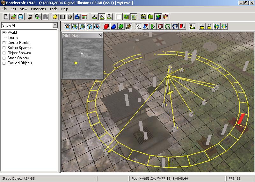Expand the Cached Objects tree node
Screen dimensions: 255x182
pyautogui.click(x=4, y=63)
